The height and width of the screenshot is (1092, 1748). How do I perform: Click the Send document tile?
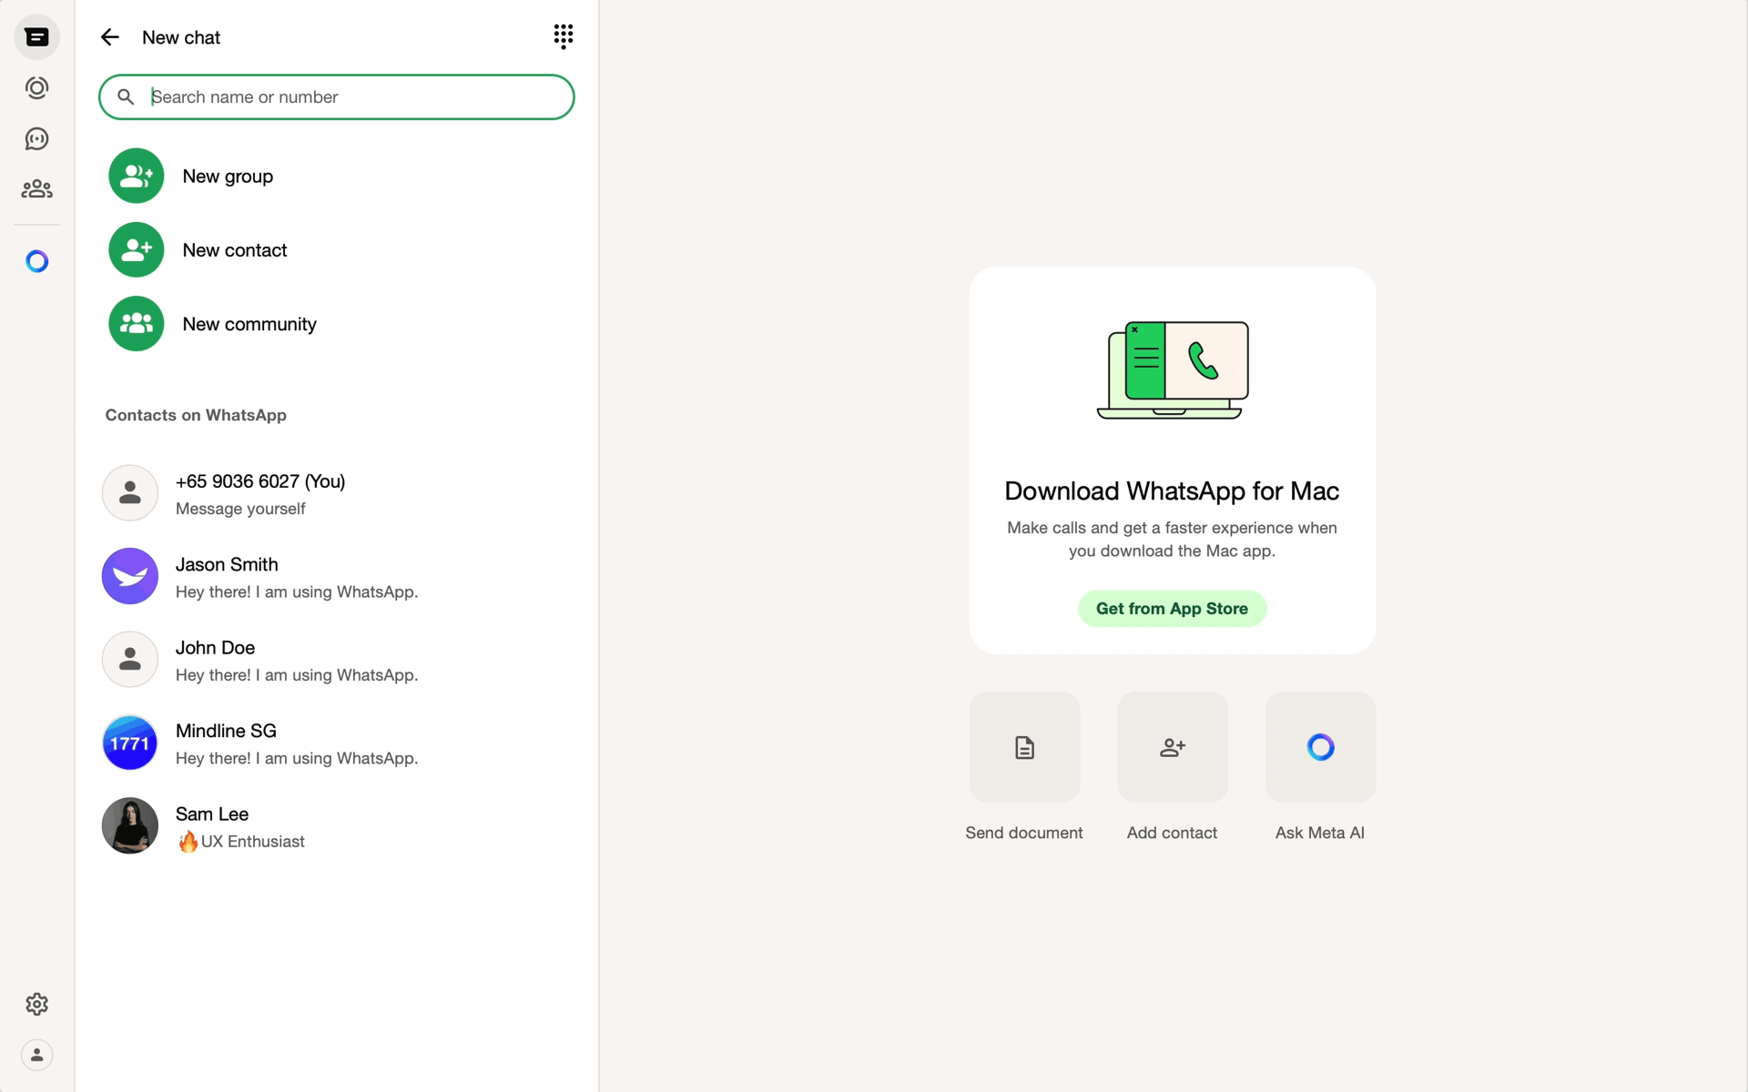[1024, 747]
